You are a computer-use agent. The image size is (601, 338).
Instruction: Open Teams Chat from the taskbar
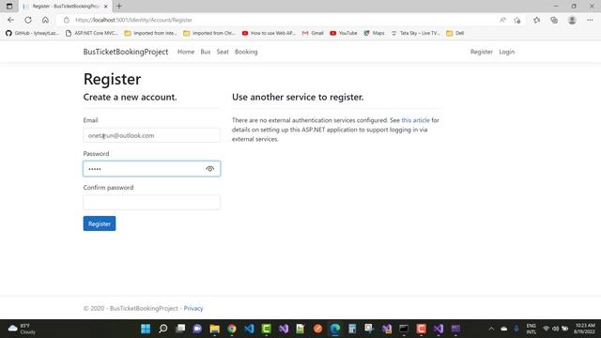tap(197, 329)
